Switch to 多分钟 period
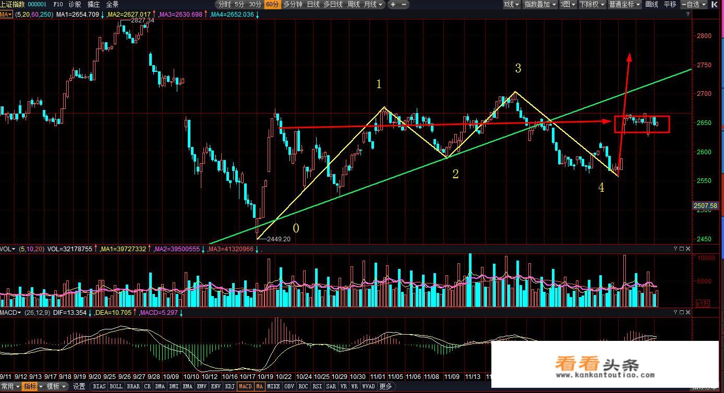Image resolution: width=724 pixels, height=393 pixels. (x=293, y=4)
